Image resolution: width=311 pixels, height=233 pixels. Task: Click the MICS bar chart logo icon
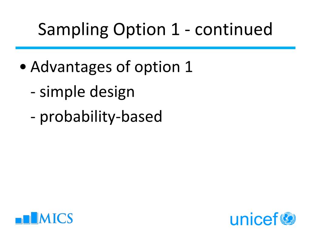click(27, 218)
